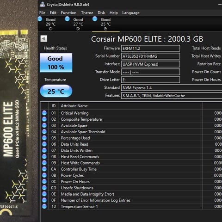Image resolution: width=222 pixels, height=222 pixels.
Task: Click the Attribute Name column header
Action: pyautogui.click(x=130, y=106)
